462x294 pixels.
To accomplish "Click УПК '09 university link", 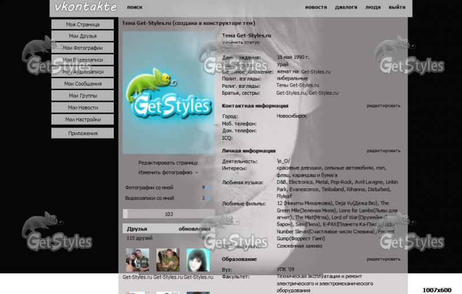I will point(285,269).
